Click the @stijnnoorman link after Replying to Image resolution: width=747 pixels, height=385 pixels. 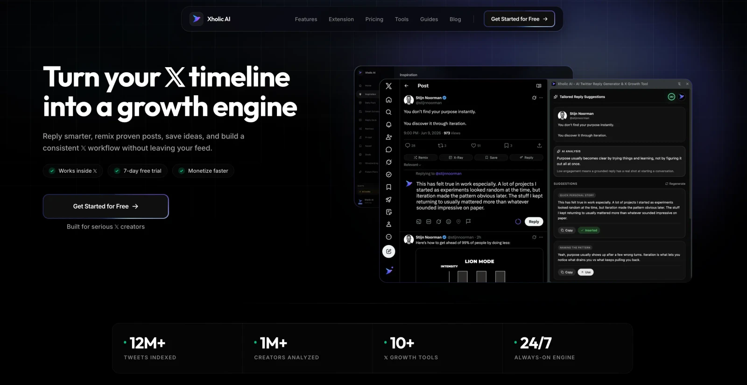(448, 174)
